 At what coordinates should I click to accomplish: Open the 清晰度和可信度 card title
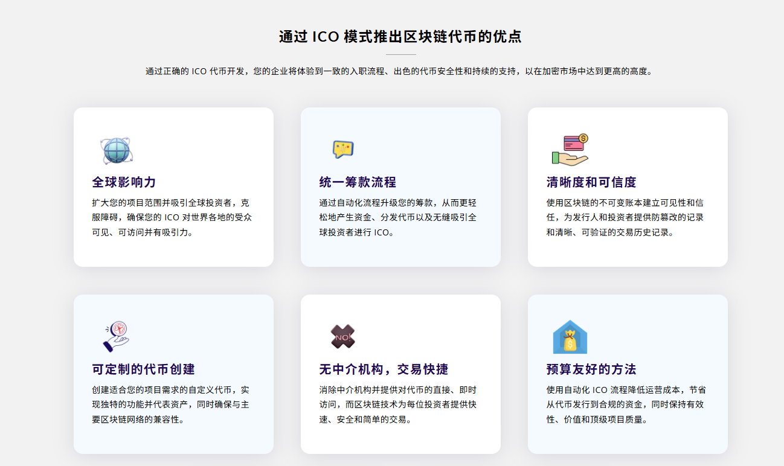591,182
